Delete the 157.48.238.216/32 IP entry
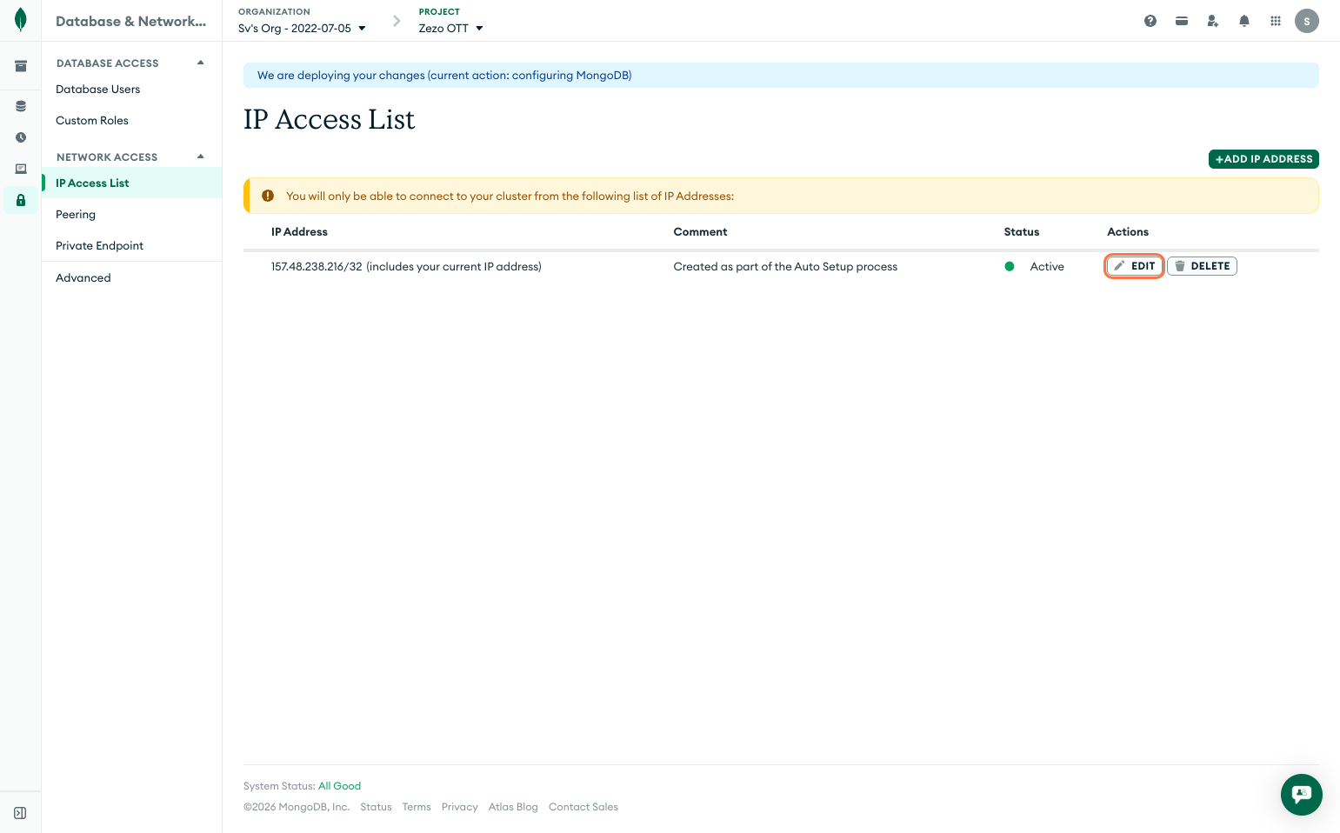1340x833 pixels. point(1202,266)
